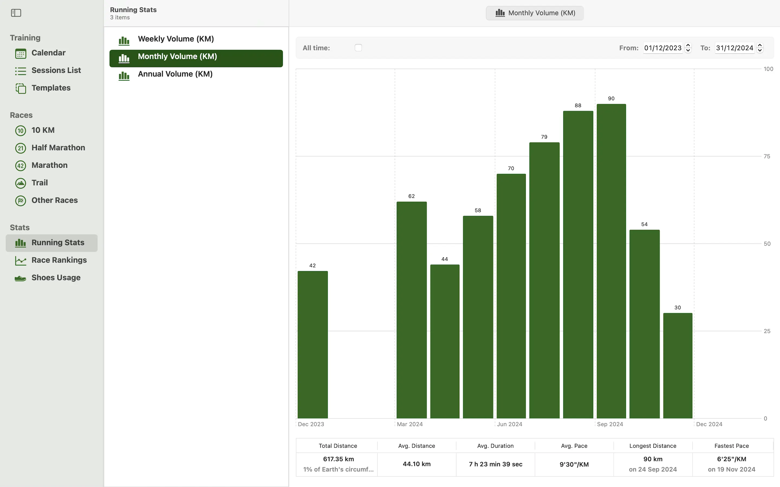
Task: Select the 10 KM races icon
Action: pos(21,130)
